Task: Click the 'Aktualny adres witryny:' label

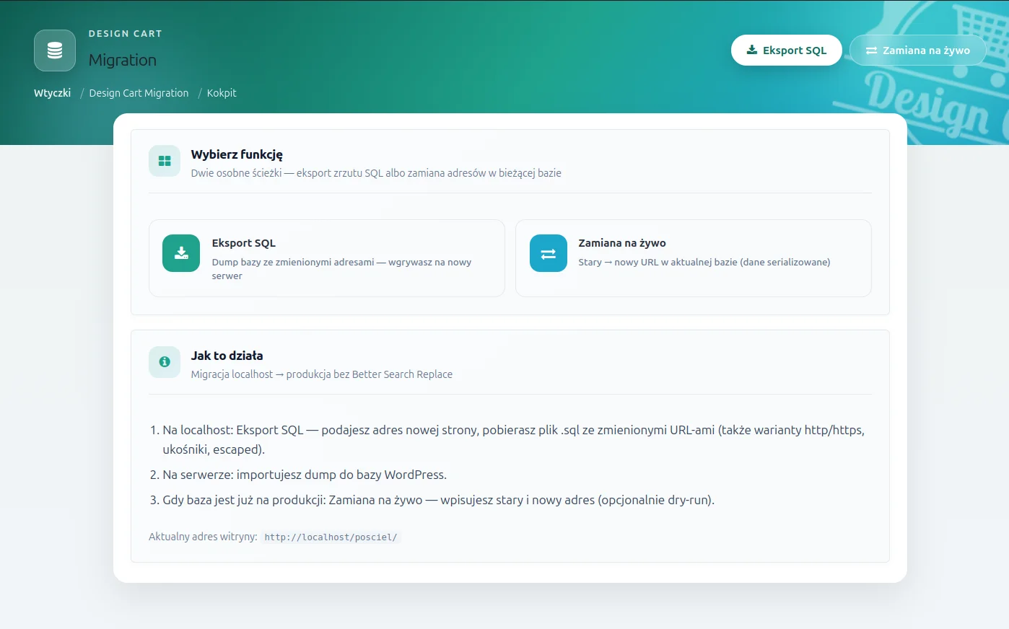Action: tap(203, 537)
